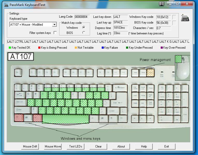Click the green spacebar on the keyboard image
The image size is (198, 155).
[x=65, y=119]
